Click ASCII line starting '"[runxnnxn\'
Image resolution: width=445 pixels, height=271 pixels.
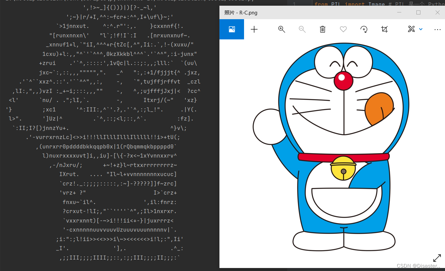click(119, 35)
